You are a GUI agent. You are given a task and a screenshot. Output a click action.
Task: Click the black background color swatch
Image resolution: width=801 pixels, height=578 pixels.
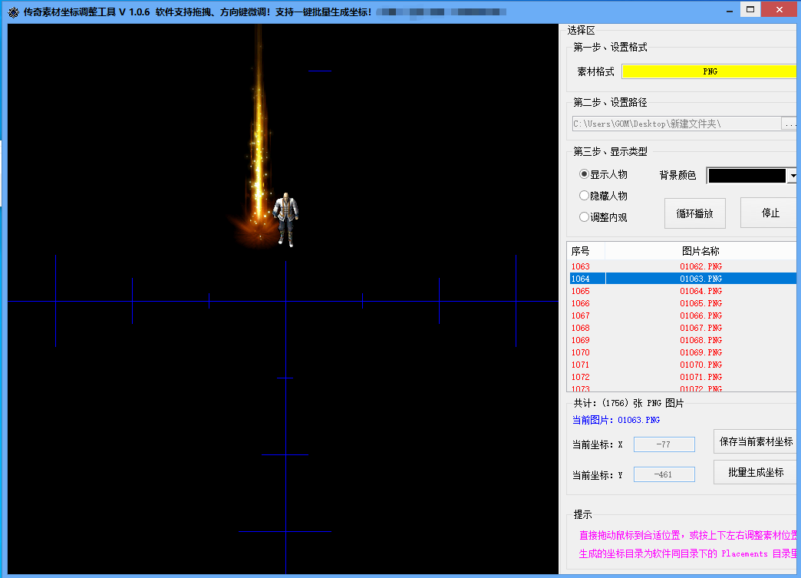click(746, 176)
